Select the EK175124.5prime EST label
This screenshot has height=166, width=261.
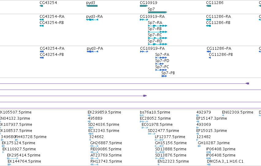coord(18,143)
